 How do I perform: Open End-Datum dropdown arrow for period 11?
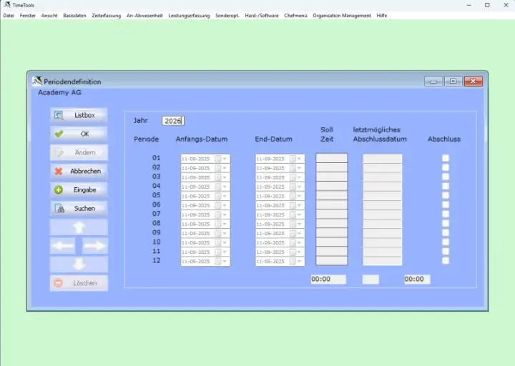[x=300, y=252]
